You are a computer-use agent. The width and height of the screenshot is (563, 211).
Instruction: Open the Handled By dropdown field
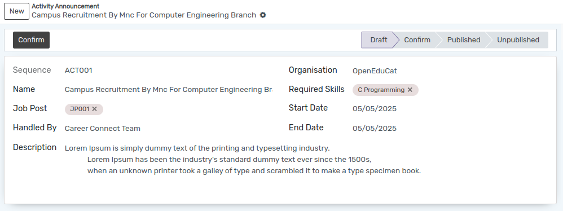(x=169, y=129)
